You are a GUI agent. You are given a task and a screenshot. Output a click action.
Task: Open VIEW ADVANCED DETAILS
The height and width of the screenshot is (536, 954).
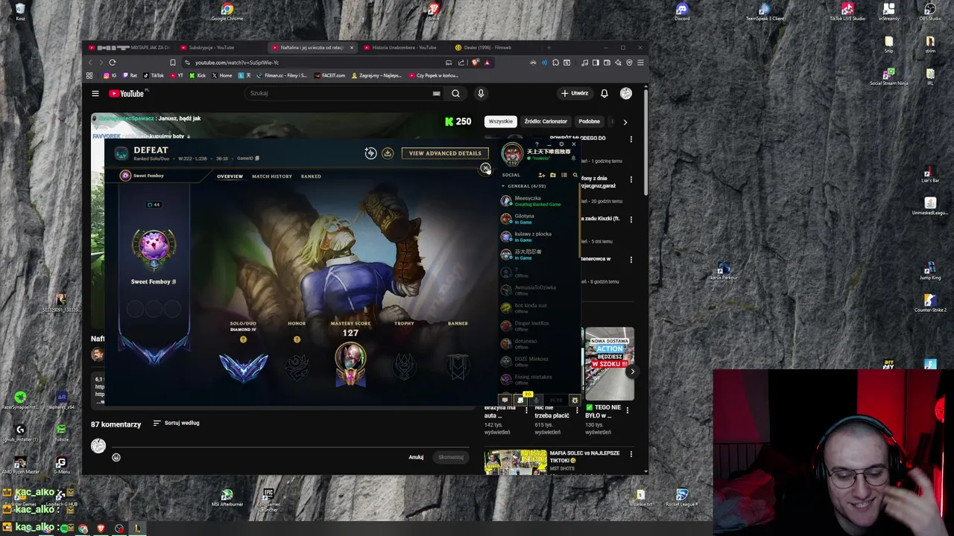pos(445,153)
